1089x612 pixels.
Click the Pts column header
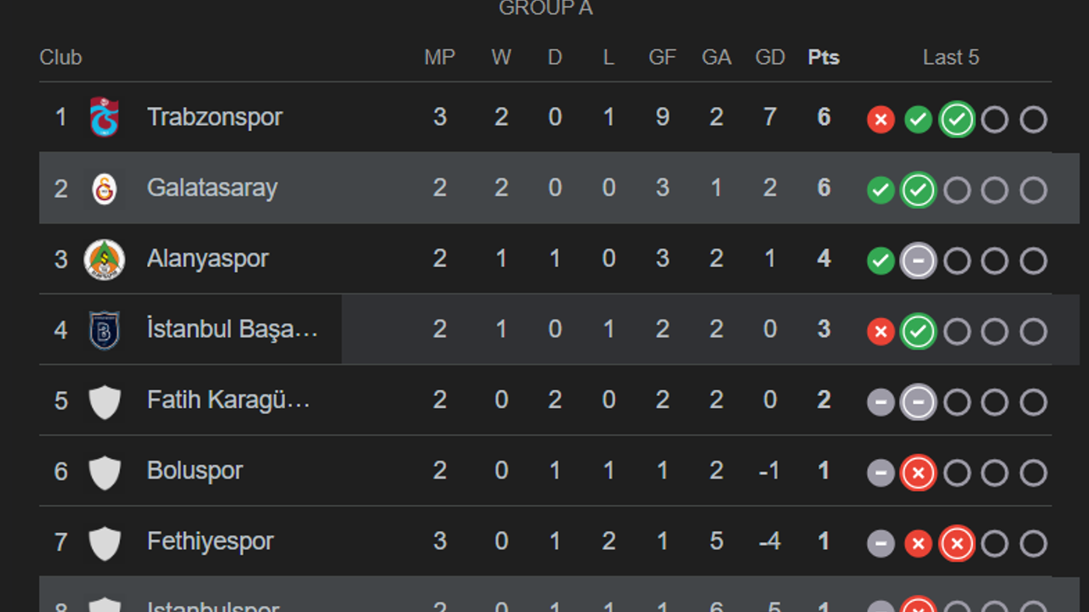pos(824,58)
